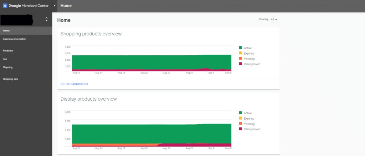Click the Shopping products overview chart area
The width and height of the screenshot is (365, 156).
[x=151, y=62]
